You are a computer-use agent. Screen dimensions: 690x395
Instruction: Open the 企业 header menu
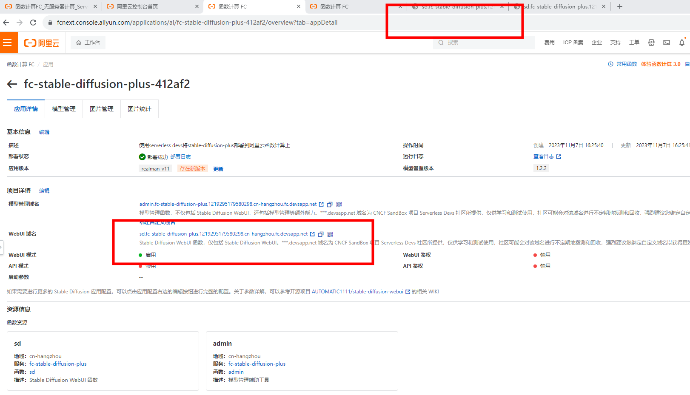(597, 43)
